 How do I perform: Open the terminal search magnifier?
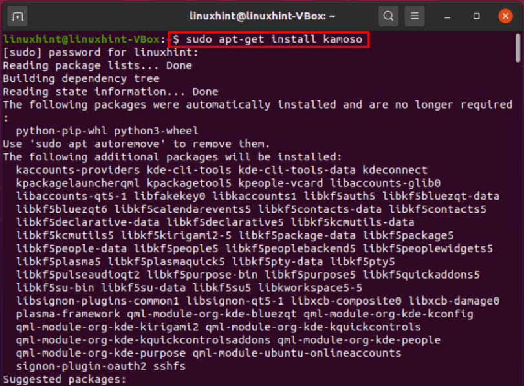388,16
